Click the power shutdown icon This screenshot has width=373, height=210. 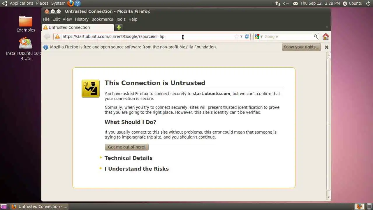[x=368, y=3]
